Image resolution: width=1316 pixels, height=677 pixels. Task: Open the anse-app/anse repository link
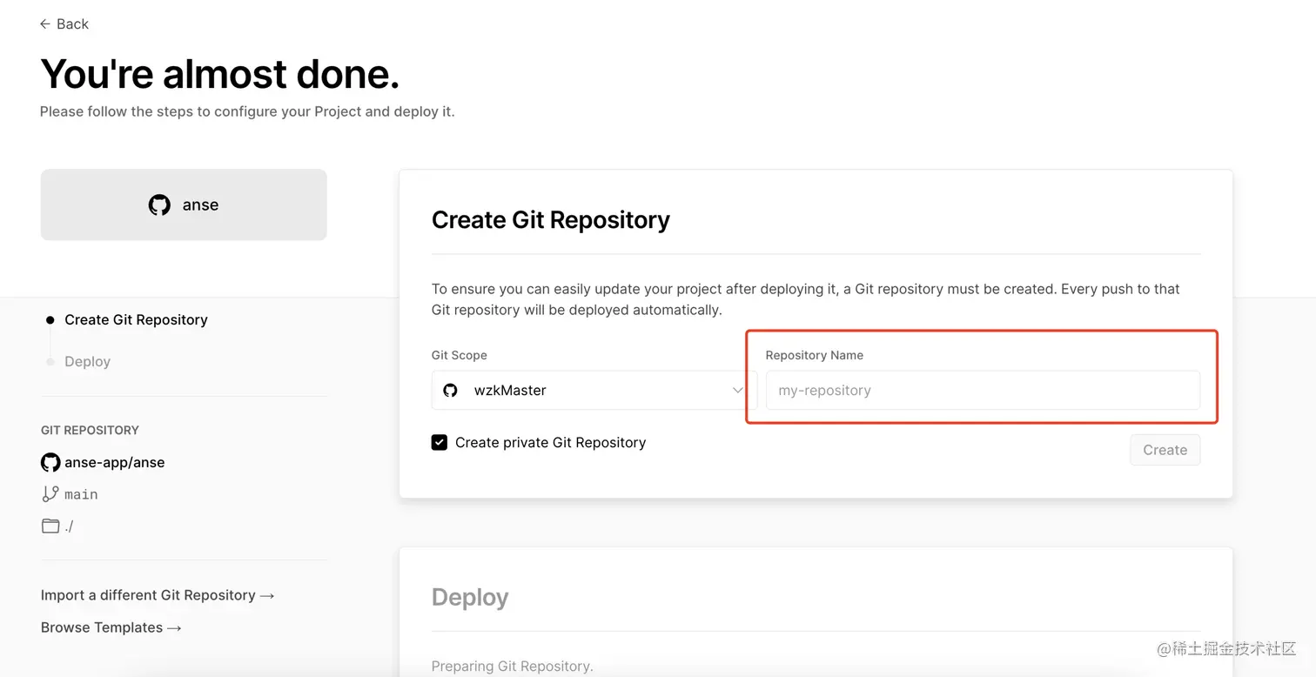pyautogui.click(x=114, y=463)
